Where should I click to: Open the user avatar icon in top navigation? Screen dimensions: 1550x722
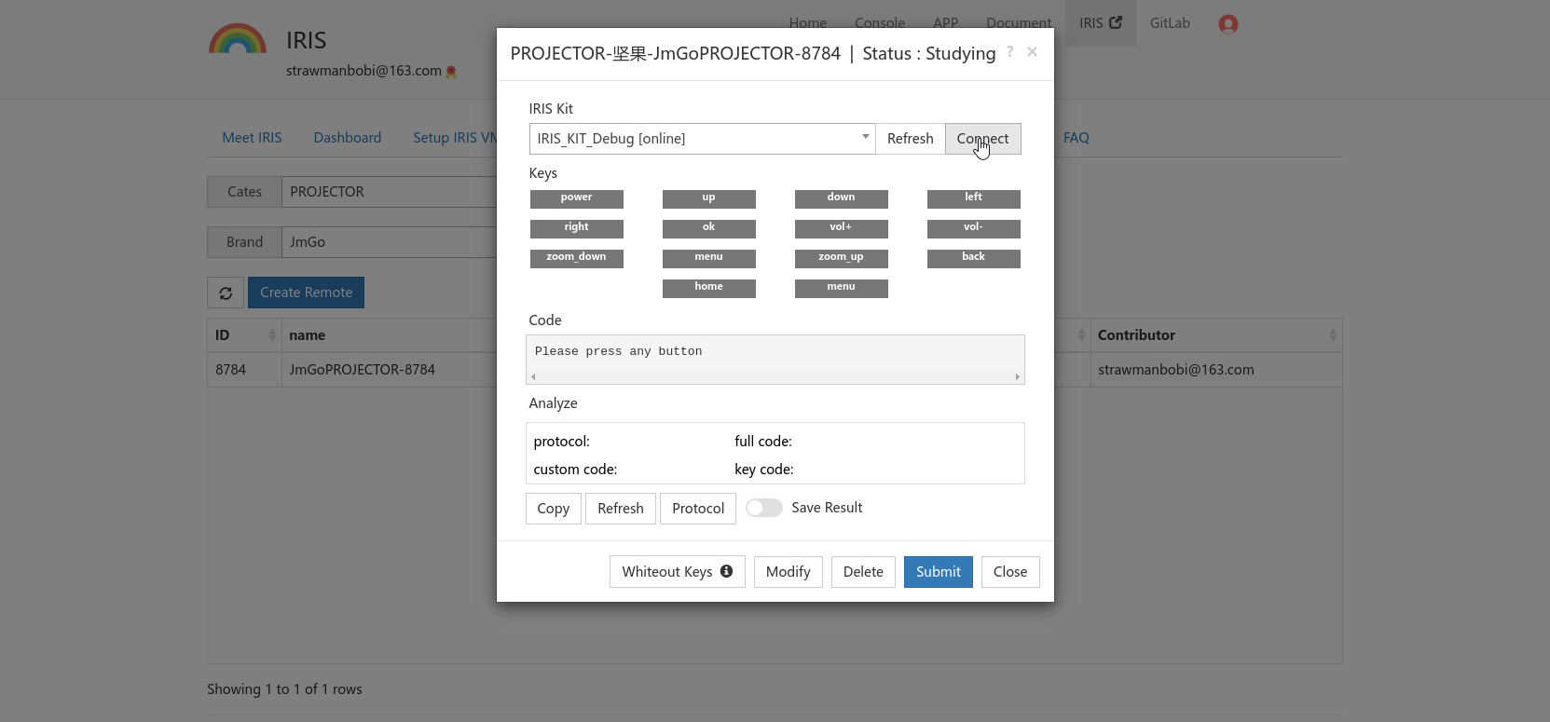tap(1228, 24)
